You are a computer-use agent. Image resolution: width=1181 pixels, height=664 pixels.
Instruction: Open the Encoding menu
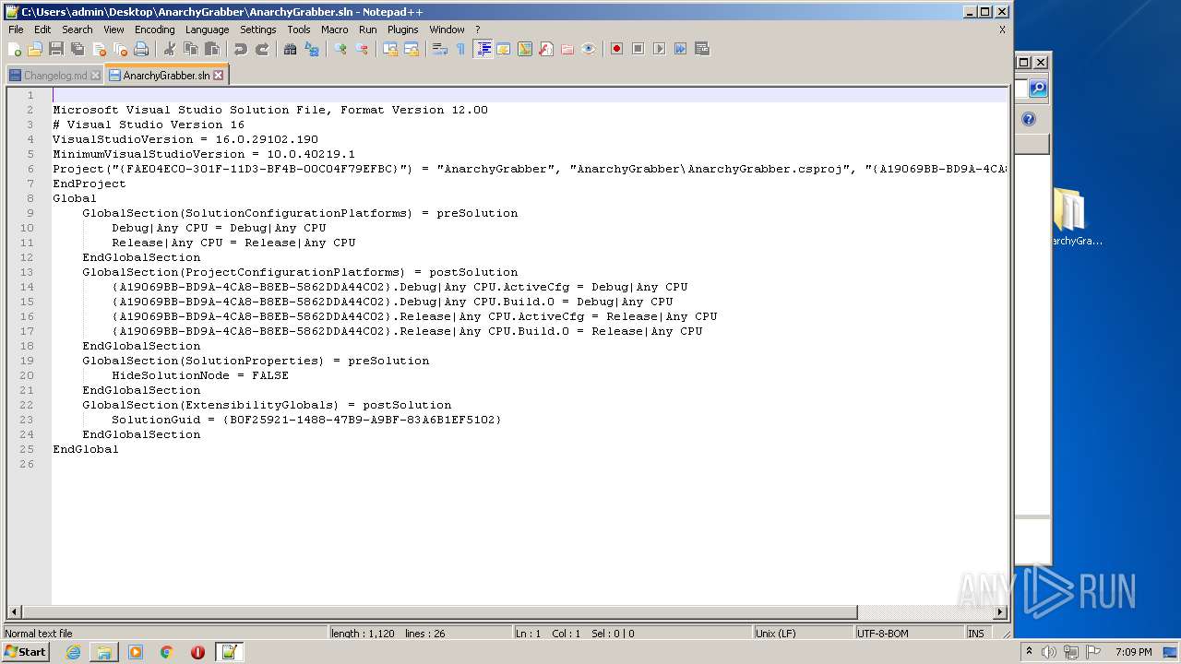click(x=155, y=30)
